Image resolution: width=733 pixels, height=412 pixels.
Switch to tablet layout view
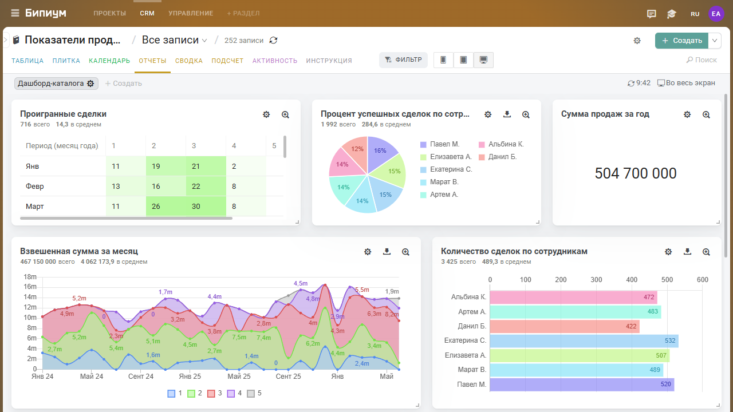click(x=463, y=60)
